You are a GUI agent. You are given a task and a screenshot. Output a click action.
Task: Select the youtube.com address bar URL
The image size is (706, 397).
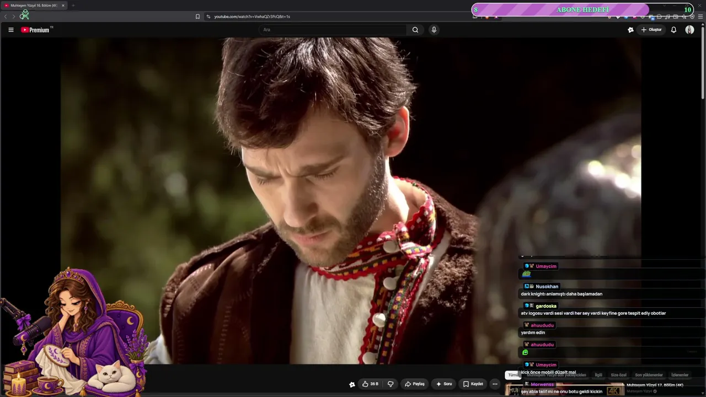[x=252, y=17]
